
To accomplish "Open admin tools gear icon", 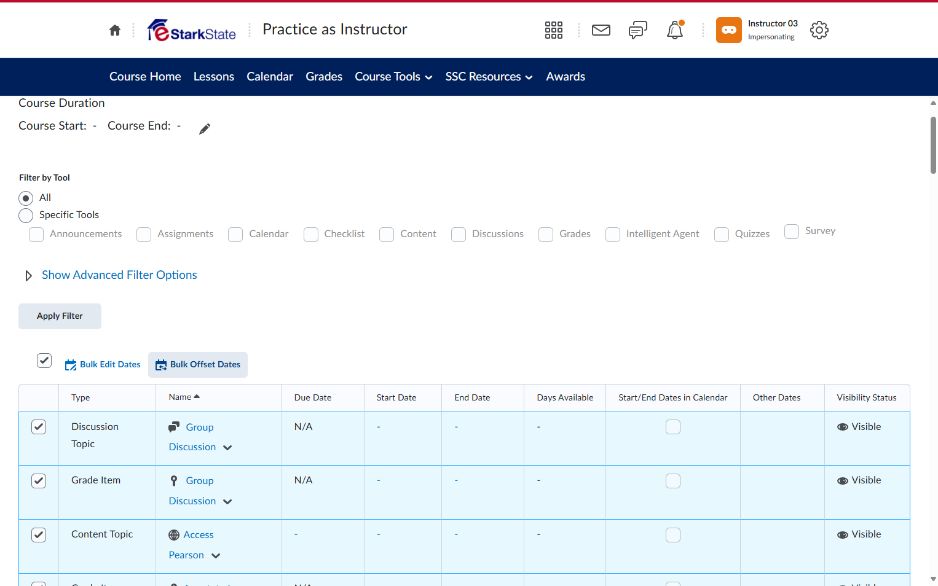I will (819, 30).
